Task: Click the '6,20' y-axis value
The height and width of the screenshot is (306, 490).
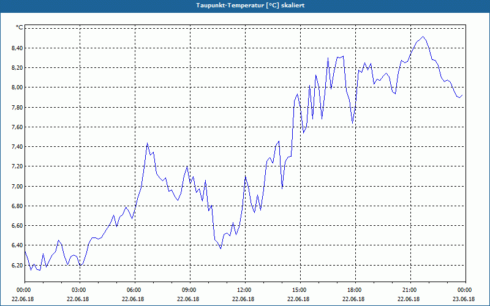Action: [18, 265]
